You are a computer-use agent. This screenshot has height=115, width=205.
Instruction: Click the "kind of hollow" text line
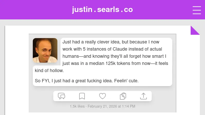click(x=49, y=71)
